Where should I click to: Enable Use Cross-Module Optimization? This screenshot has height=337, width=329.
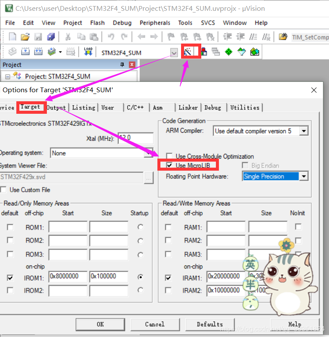(x=169, y=156)
